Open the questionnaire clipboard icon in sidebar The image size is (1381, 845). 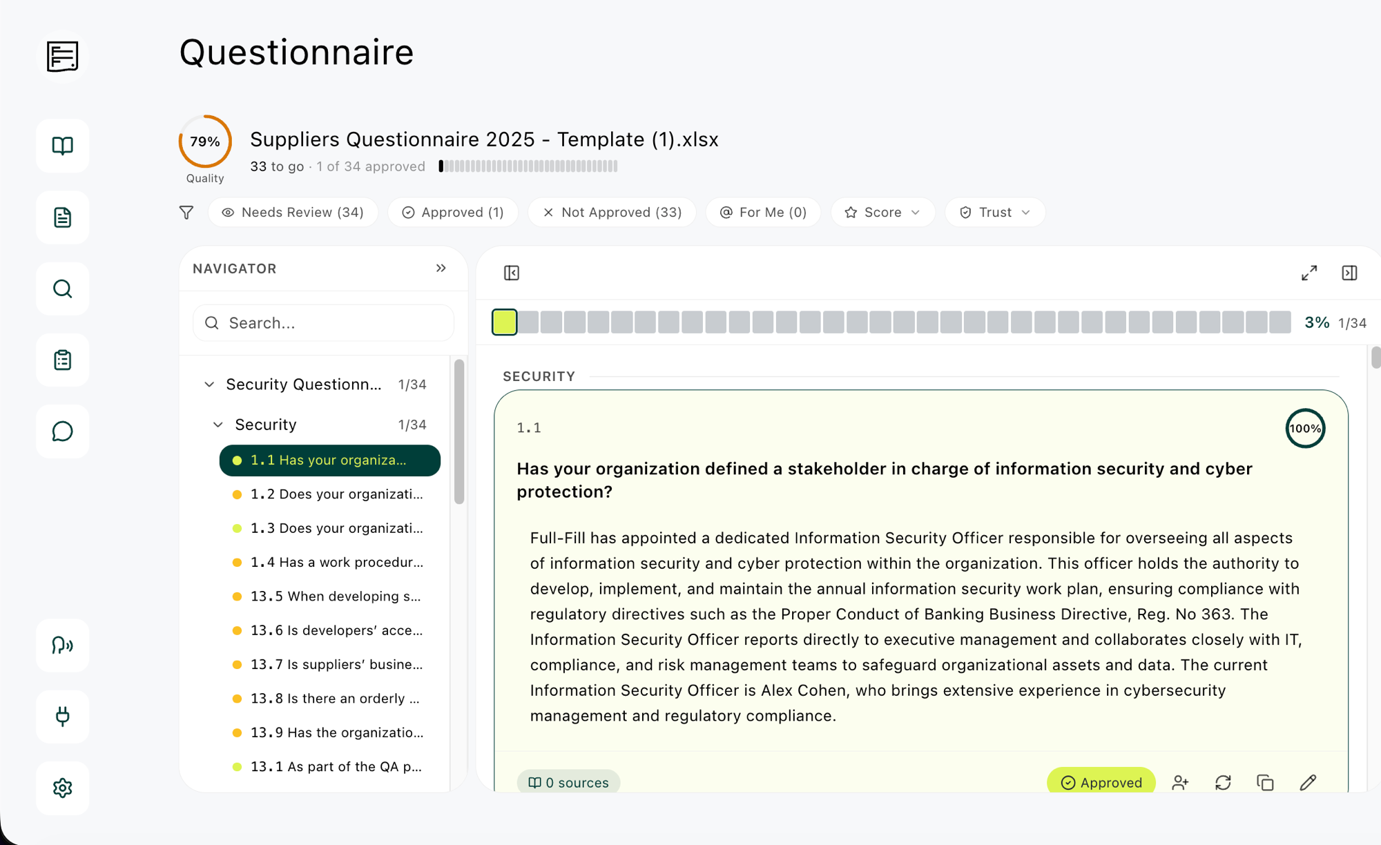(x=62, y=360)
